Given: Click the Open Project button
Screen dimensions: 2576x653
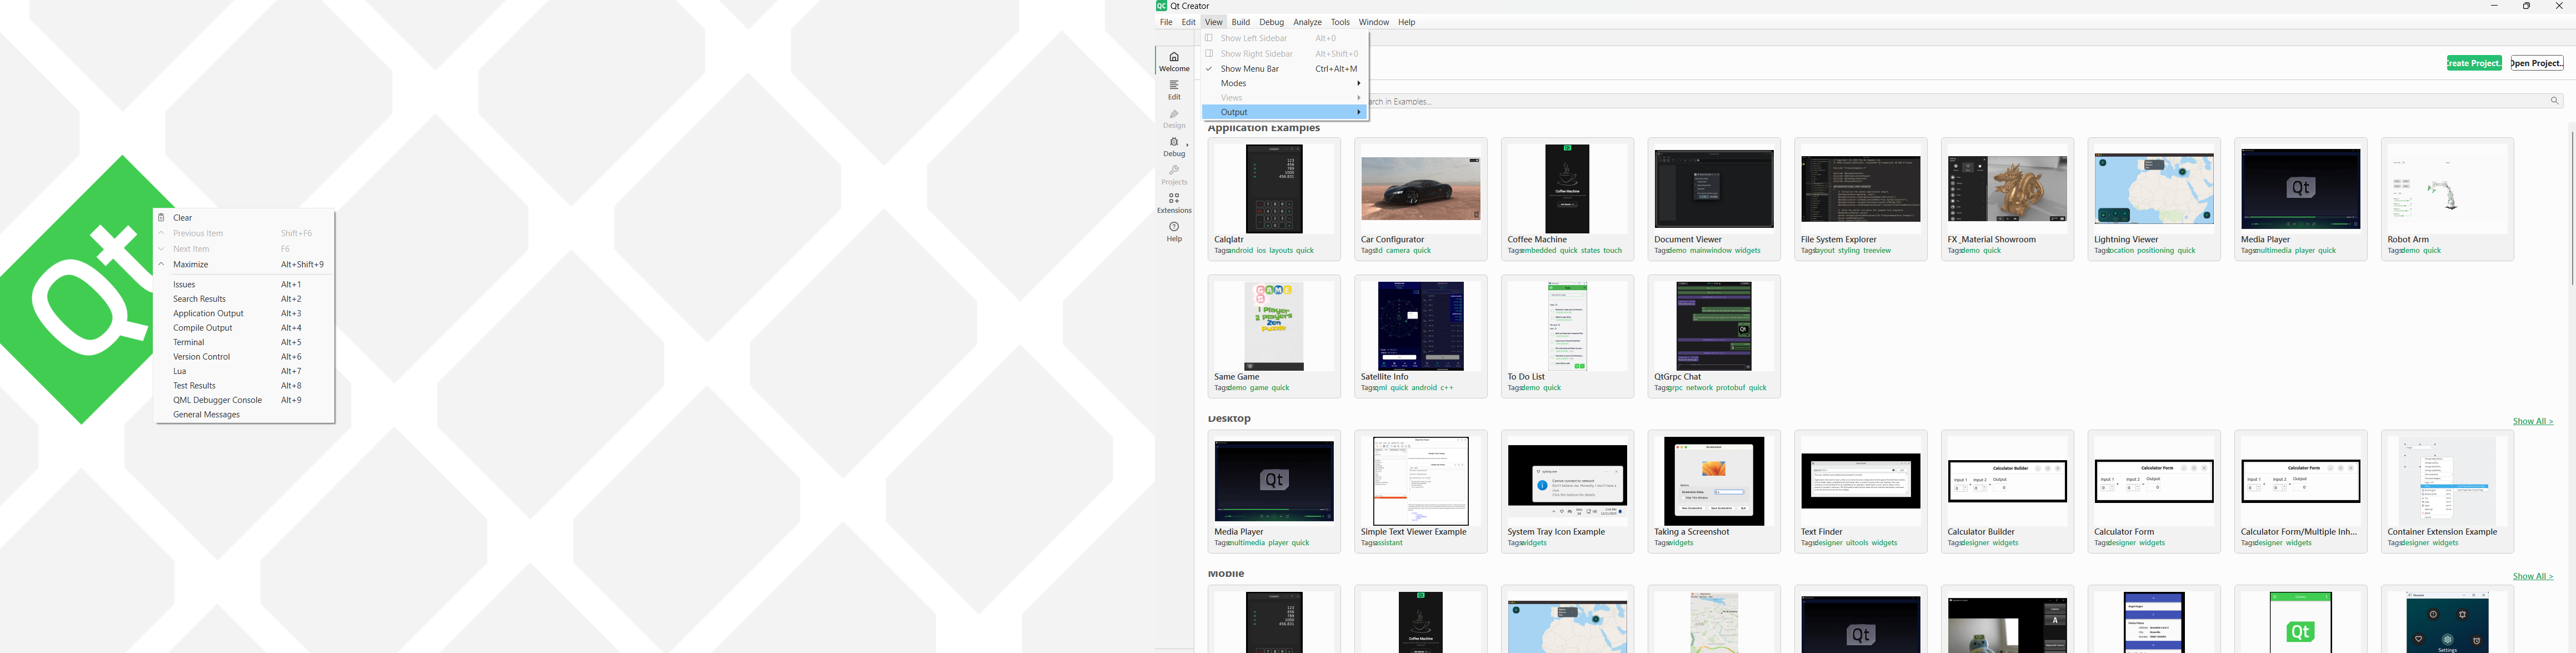Looking at the screenshot, I should (x=2537, y=63).
